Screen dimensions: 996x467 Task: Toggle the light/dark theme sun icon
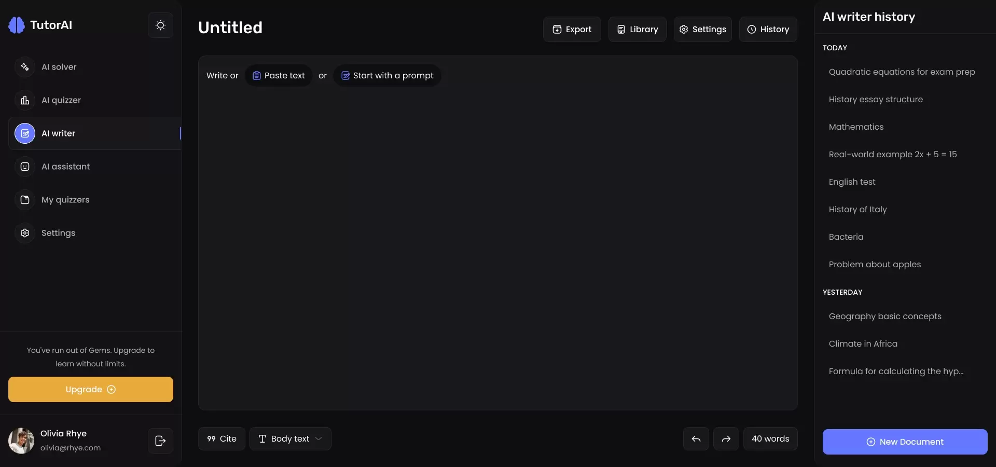(160, 25)
